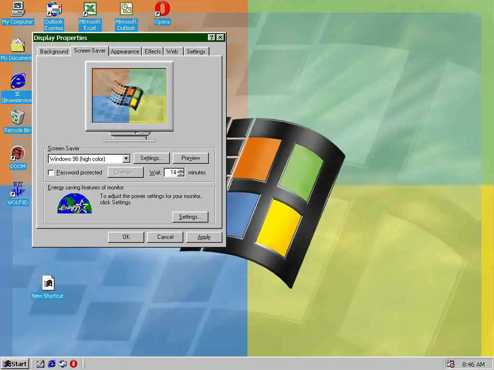Open the Start menu

click(x=15, y=364)
